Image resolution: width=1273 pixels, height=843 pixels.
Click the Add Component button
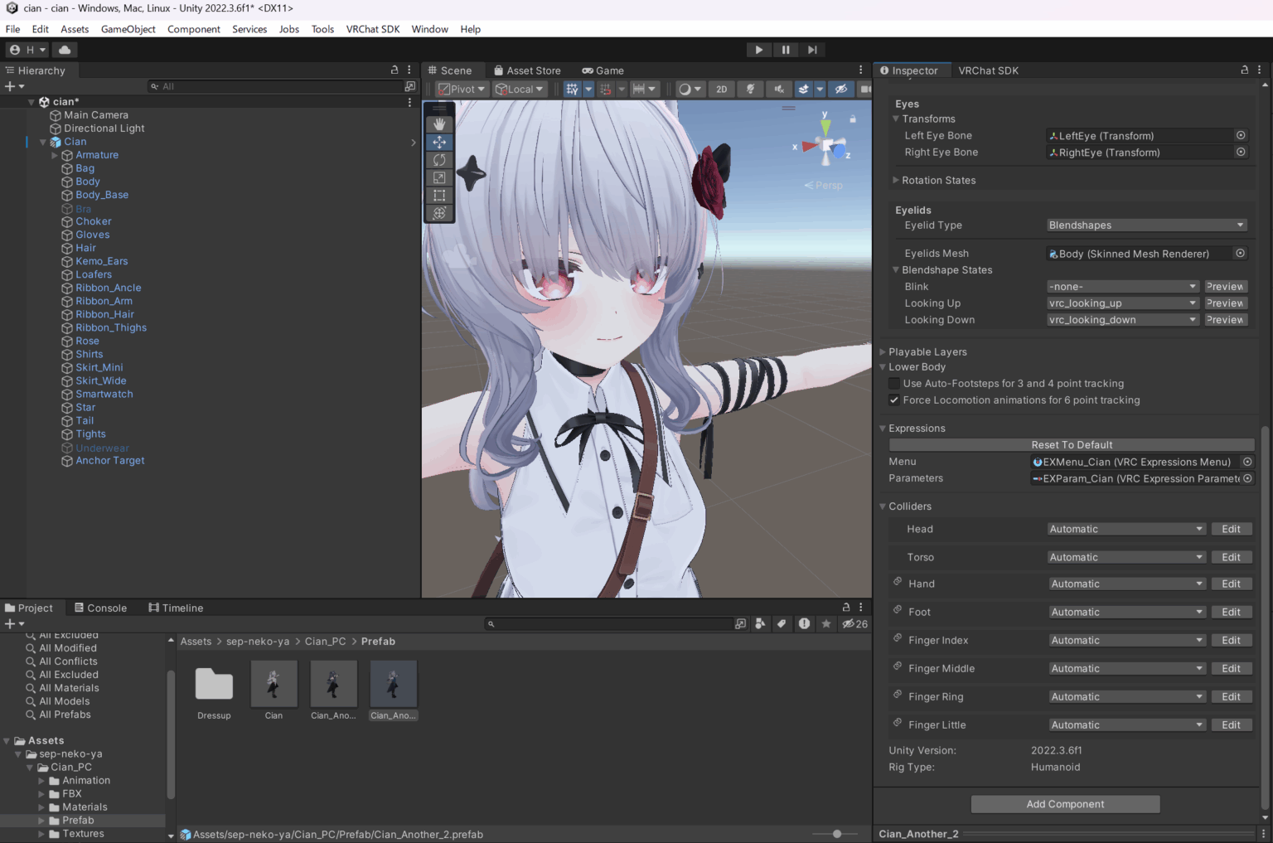point(1065,803)
